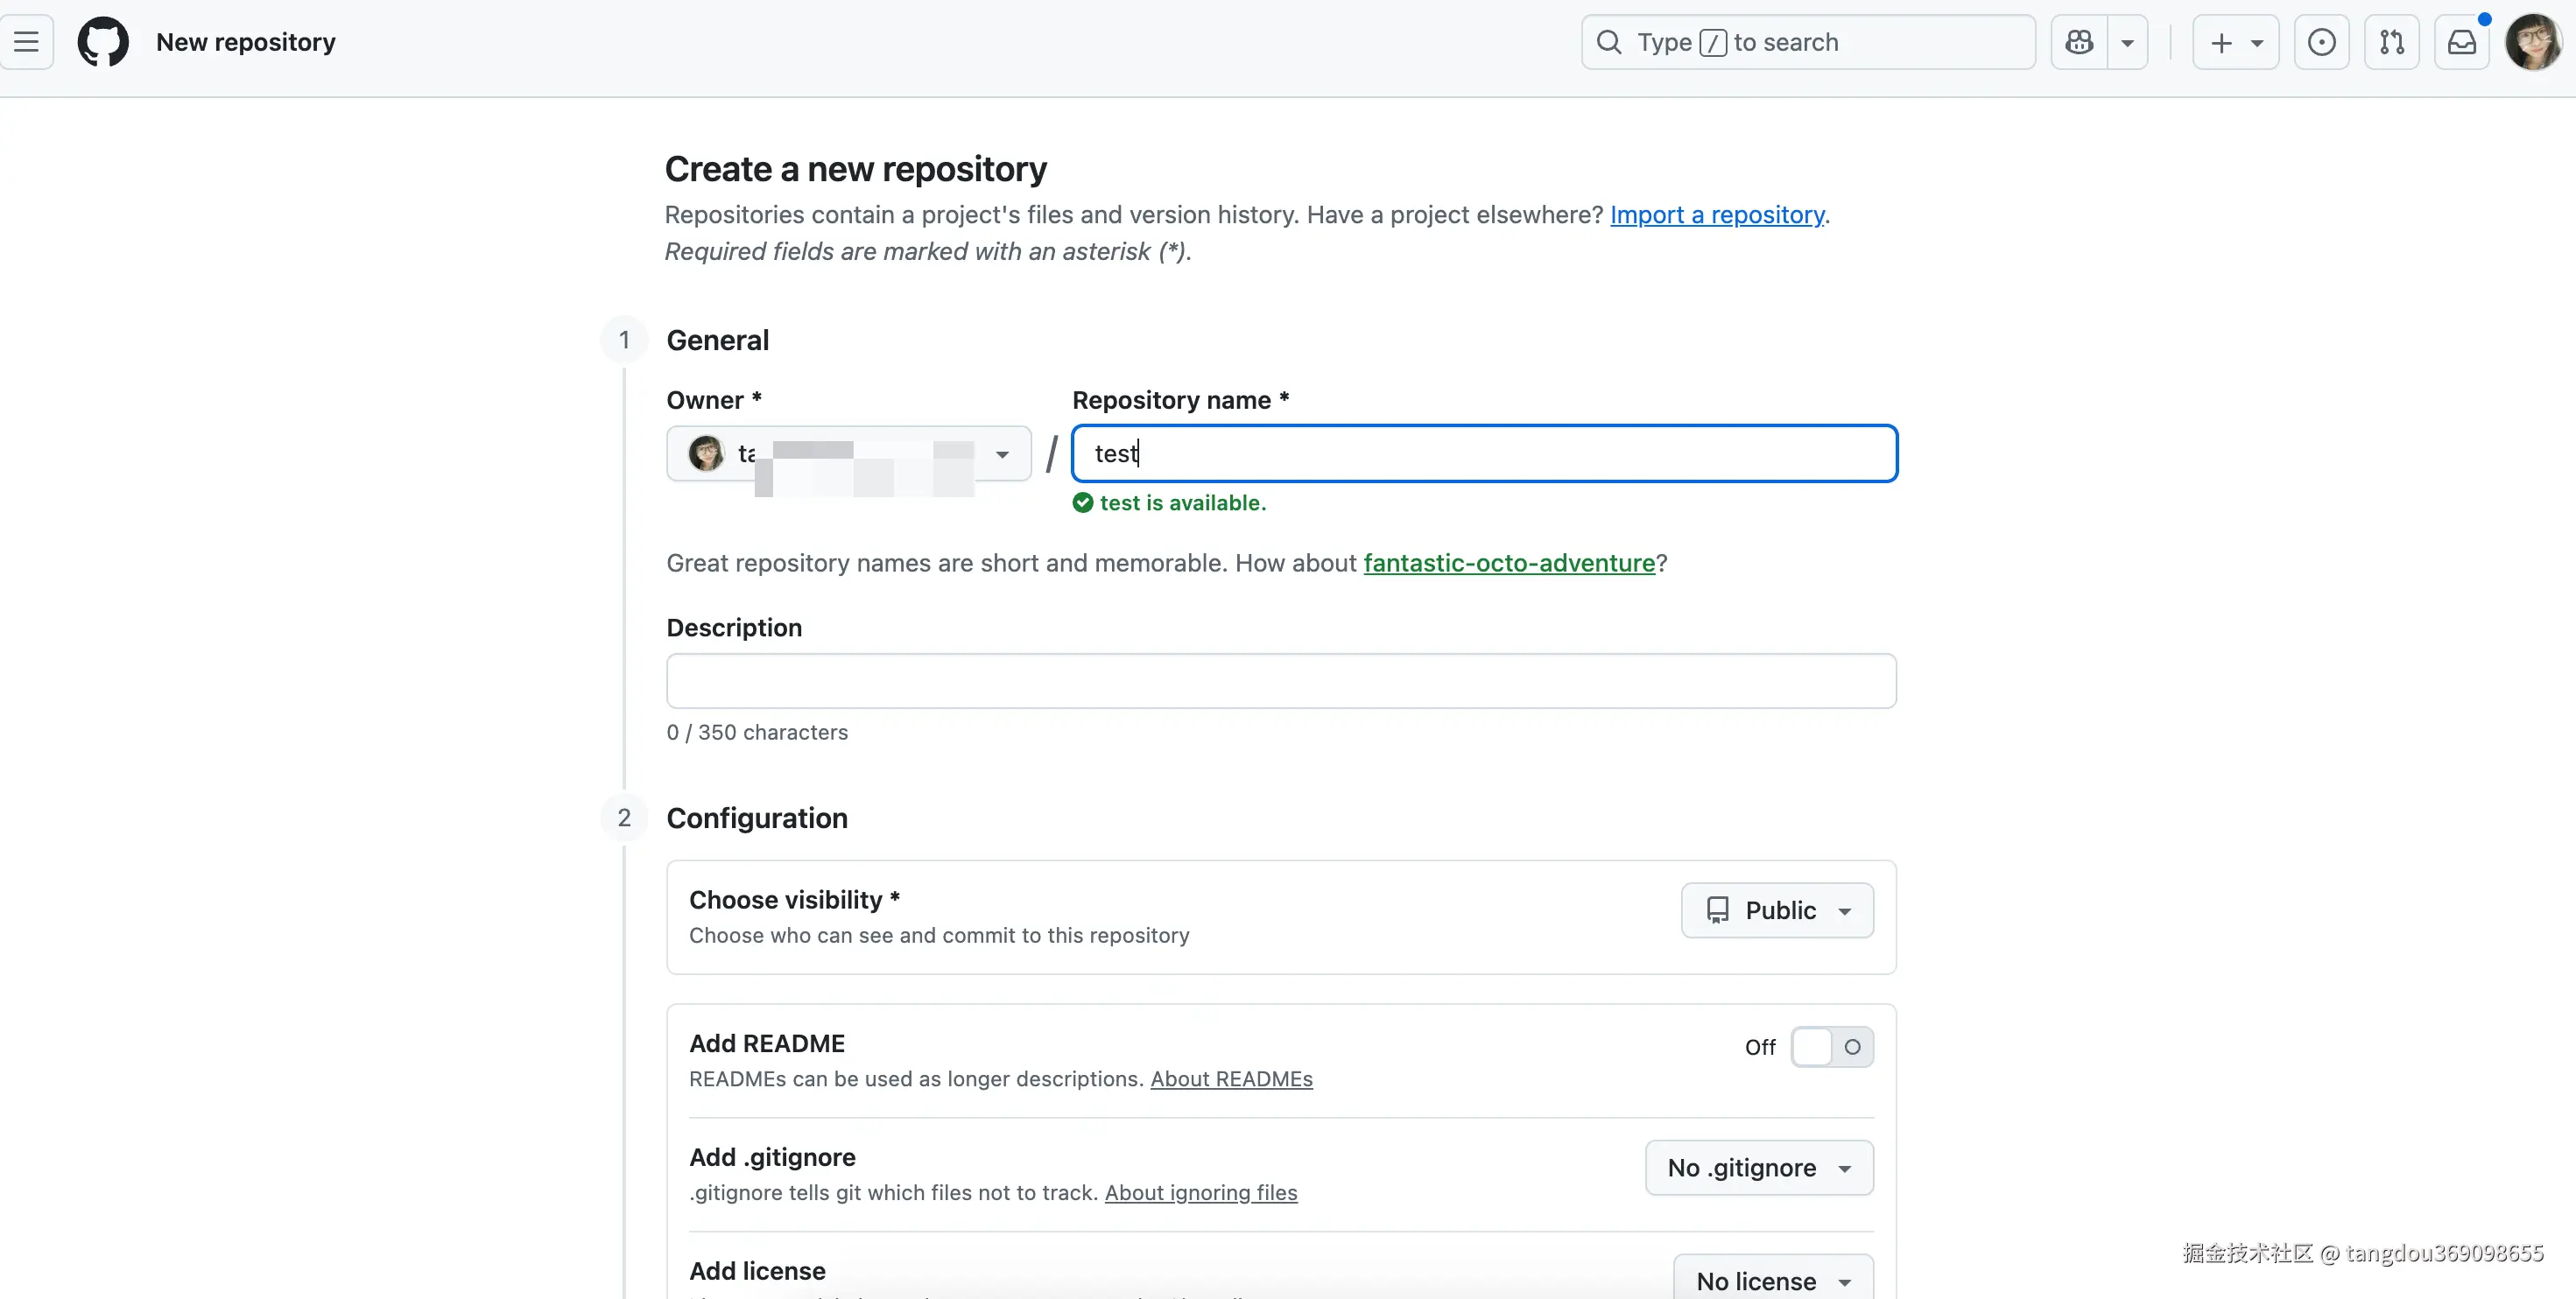Open the user profile avatar menu

[2532, 42]
